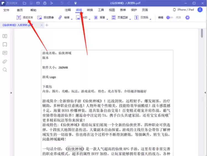The image size is (207, 156).
Task: Click the iPhone / iPad button
Action: (183, 10)
